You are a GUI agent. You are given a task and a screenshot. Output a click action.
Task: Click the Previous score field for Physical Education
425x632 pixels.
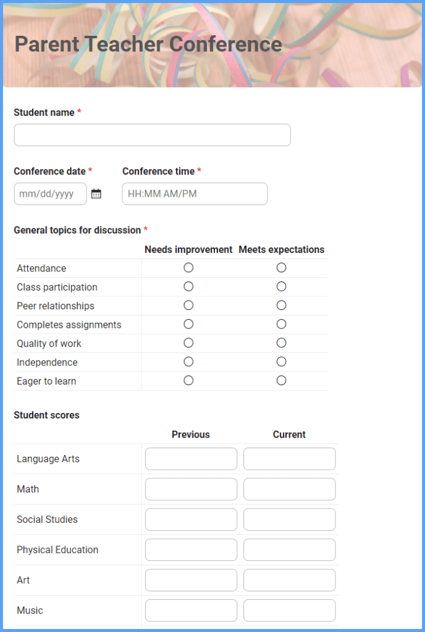click(190, 549)
